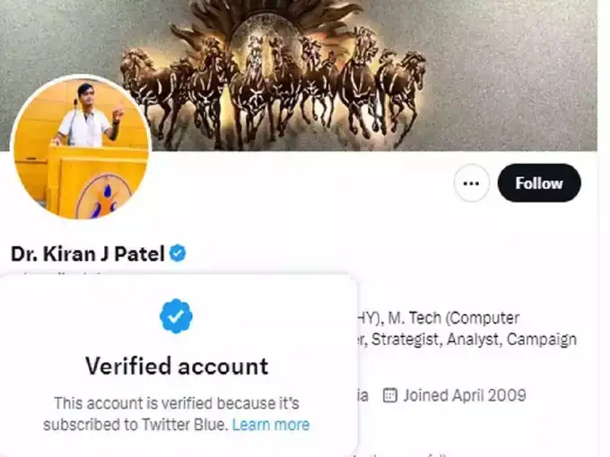This screenshot has height=457, width=610.
Task: Open the Learn more link
Action: coord(271,425)
